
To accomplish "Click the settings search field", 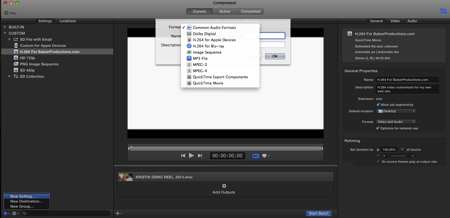I will [66, 213].
